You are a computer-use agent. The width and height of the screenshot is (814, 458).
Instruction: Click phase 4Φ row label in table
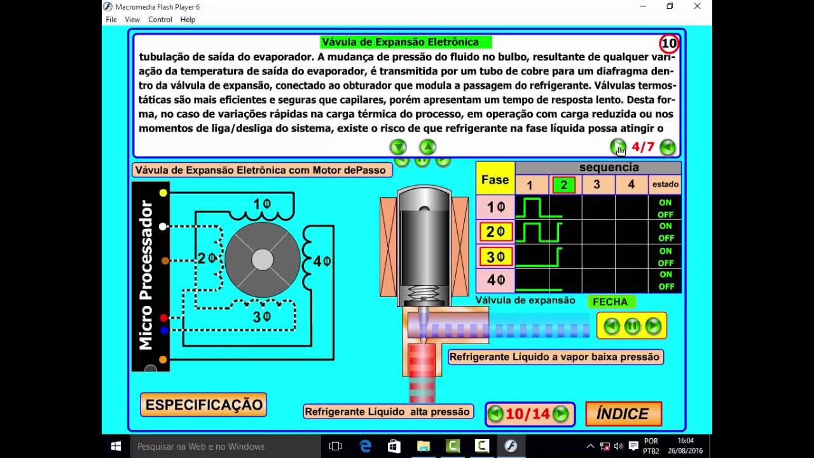coord(495,281)
